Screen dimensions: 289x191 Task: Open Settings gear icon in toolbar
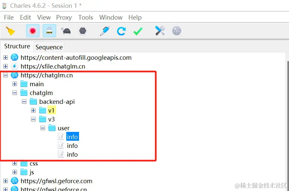pyautogui.click(x=177, y=31)
